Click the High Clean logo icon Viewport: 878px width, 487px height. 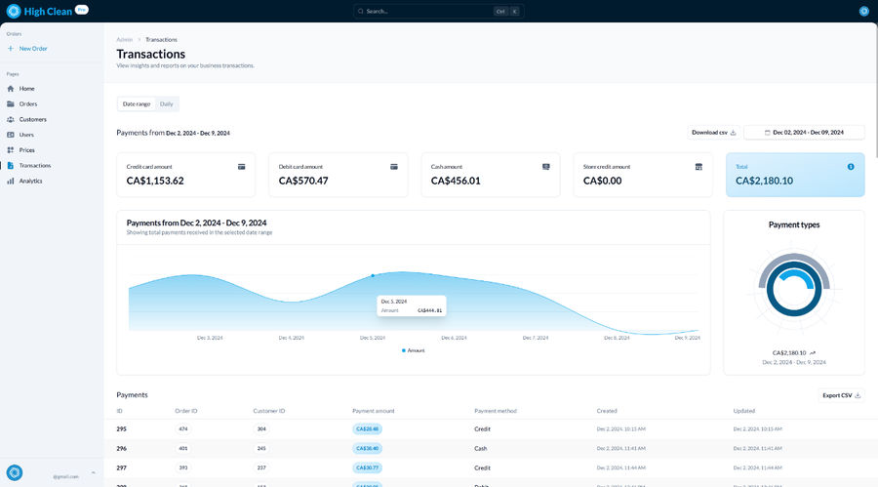point(14,11)
